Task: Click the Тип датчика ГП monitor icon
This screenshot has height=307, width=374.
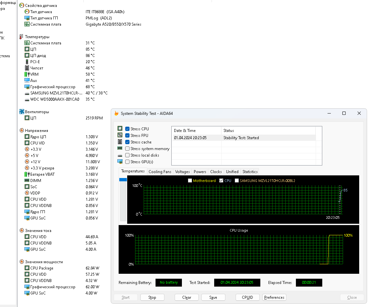Action: tap(27, 18)
